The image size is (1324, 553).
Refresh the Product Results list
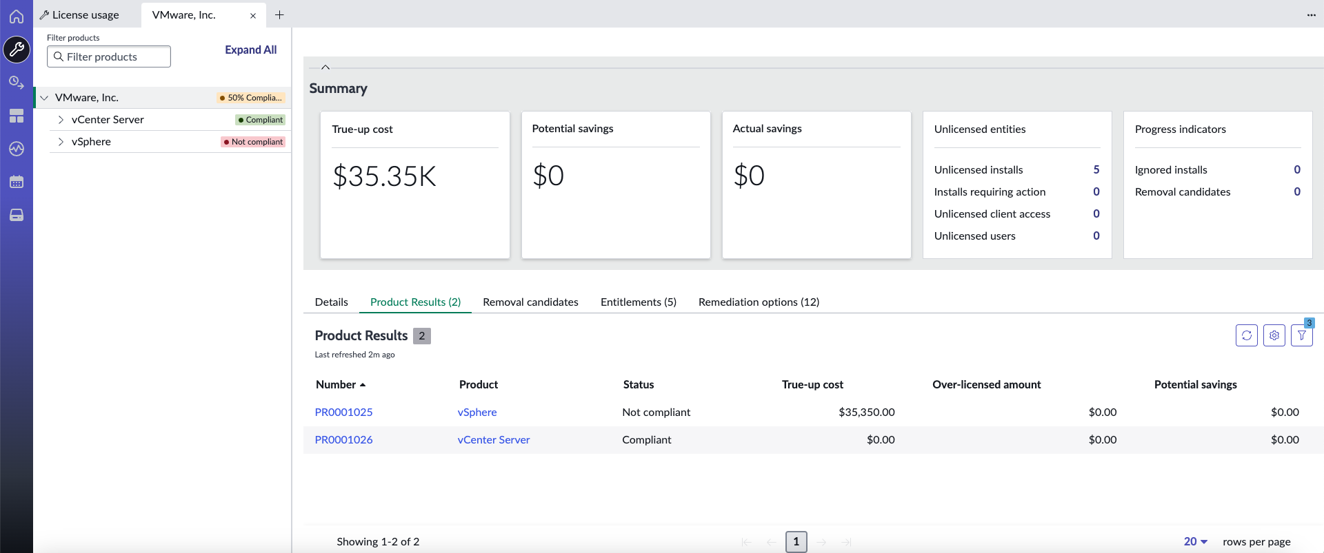pyautogui.click(x=1247, y=335)
